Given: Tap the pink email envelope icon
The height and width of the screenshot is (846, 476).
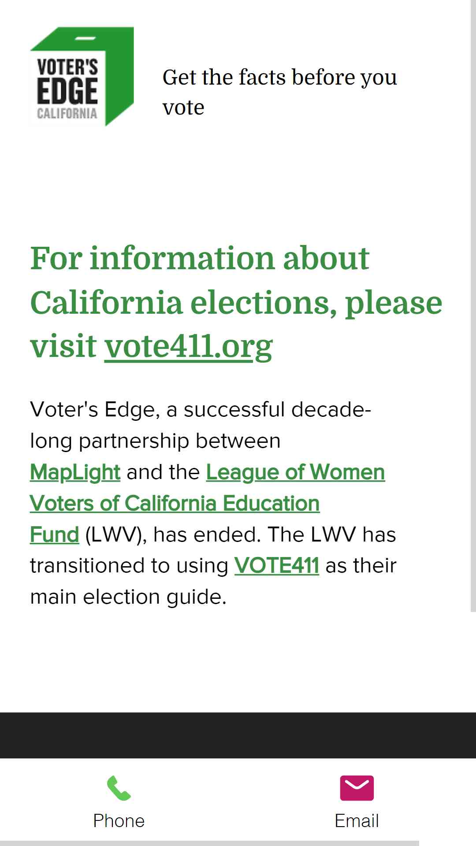Looking at the screenshot, I should point(357,788).
